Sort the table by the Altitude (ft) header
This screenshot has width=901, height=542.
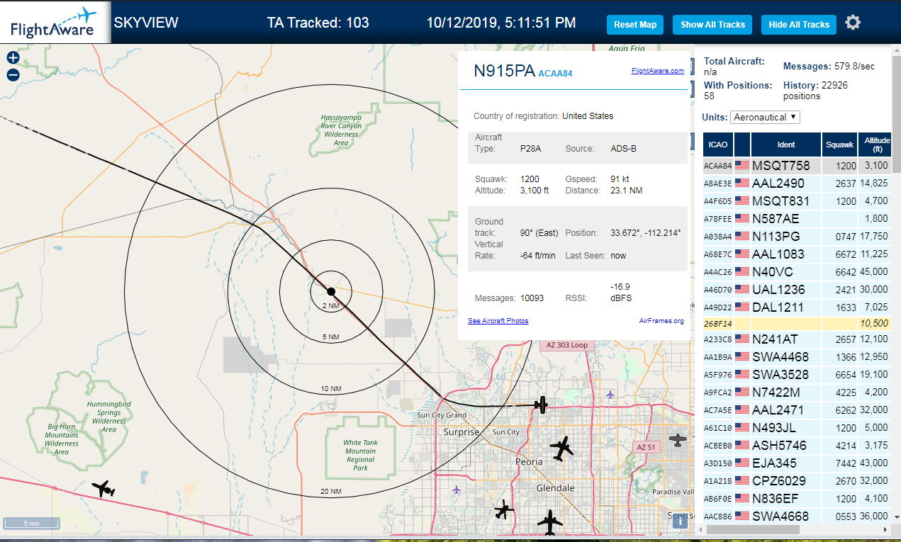click(x=875, y=145)
